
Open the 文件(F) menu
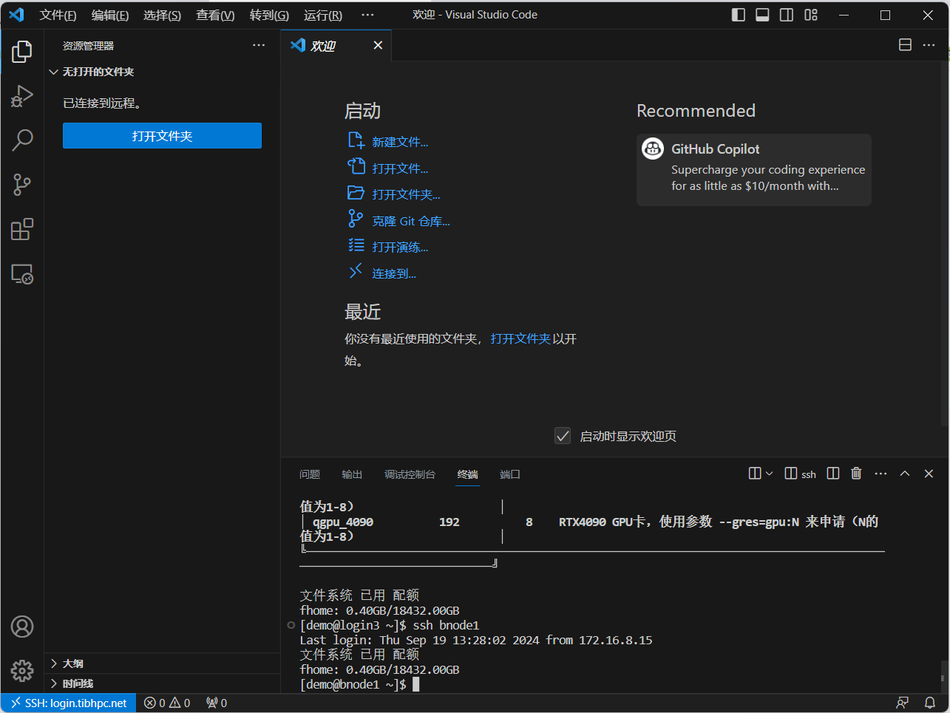click(x=58, y=15)
